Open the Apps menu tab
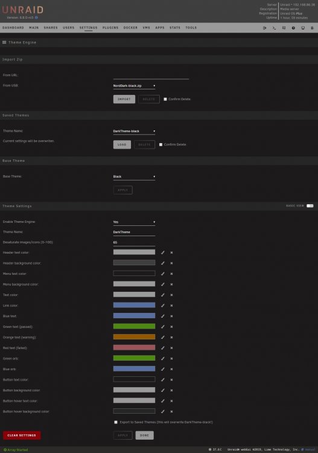Screen dimensions: 318x453 pos(160,28)
